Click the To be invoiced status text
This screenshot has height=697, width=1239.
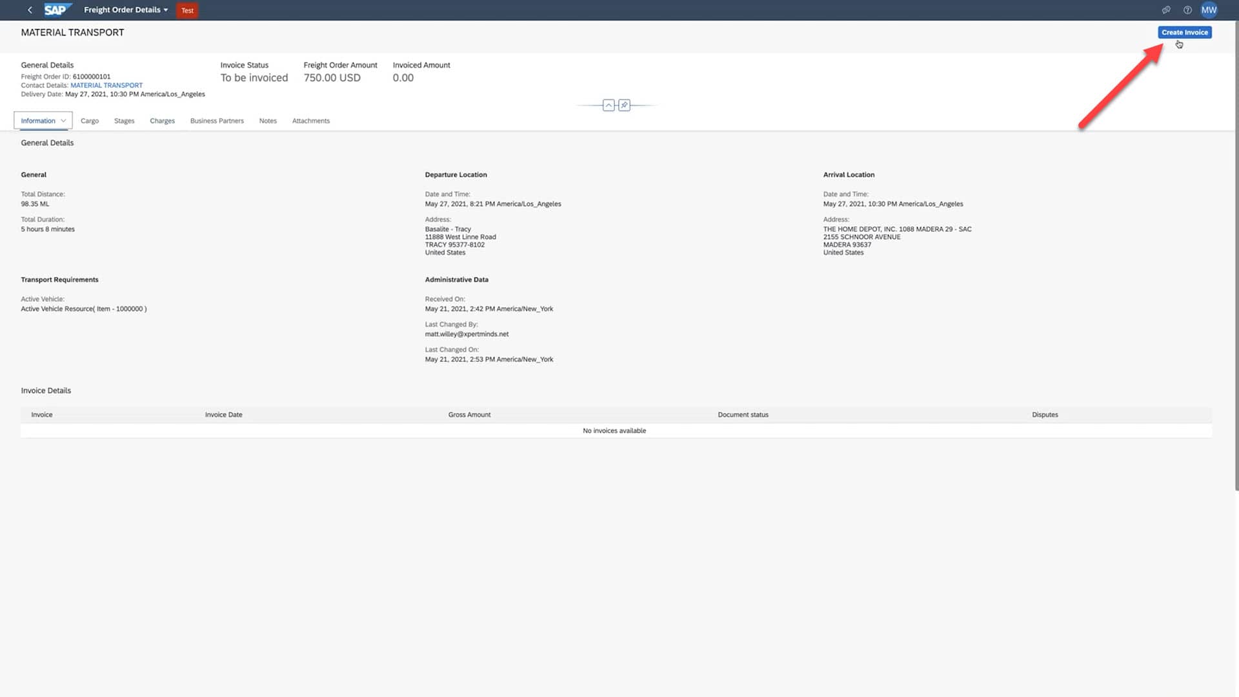[x=254, y=77]
